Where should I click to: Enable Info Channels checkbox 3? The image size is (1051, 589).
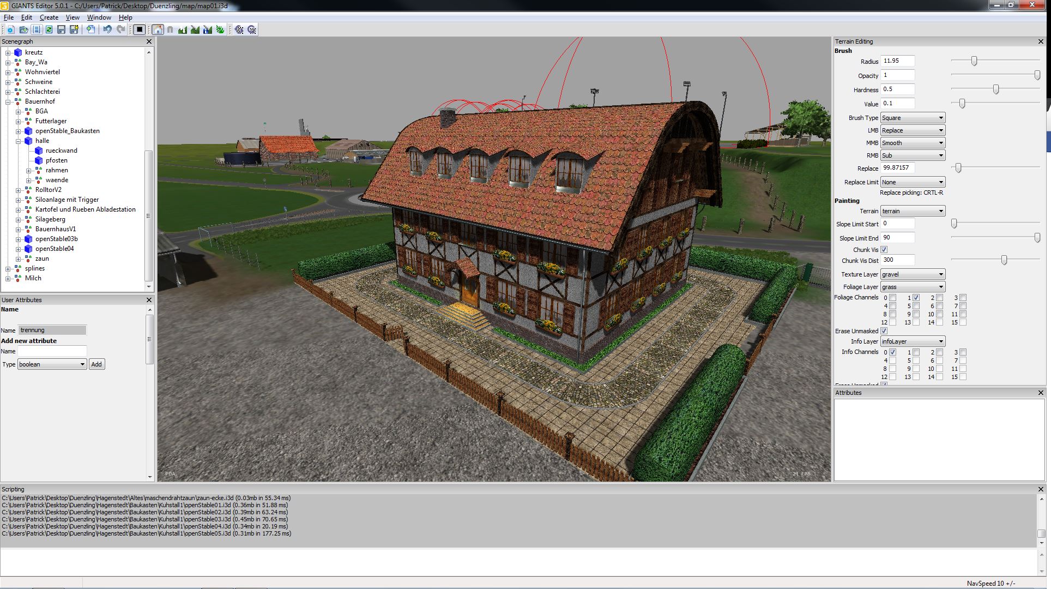(x=963, y=352)
